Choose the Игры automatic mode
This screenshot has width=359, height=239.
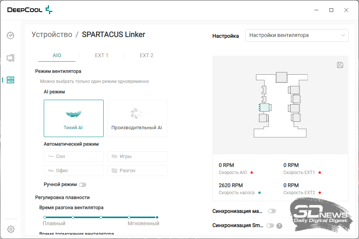click(137, 156)
